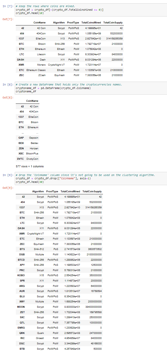Viewport: 167px width, 354px height.
Task: Select '404Coin' cell in Out[7] table
Action: (41, 33)
